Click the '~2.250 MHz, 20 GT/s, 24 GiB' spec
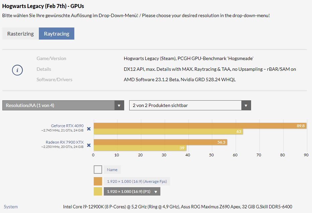The height and width of the screenshot is (213, 312). click(x=63, y=147)
